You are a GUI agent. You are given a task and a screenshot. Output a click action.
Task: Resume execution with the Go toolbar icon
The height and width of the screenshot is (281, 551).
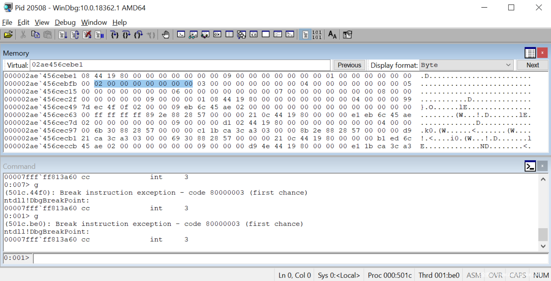(62, 35)
